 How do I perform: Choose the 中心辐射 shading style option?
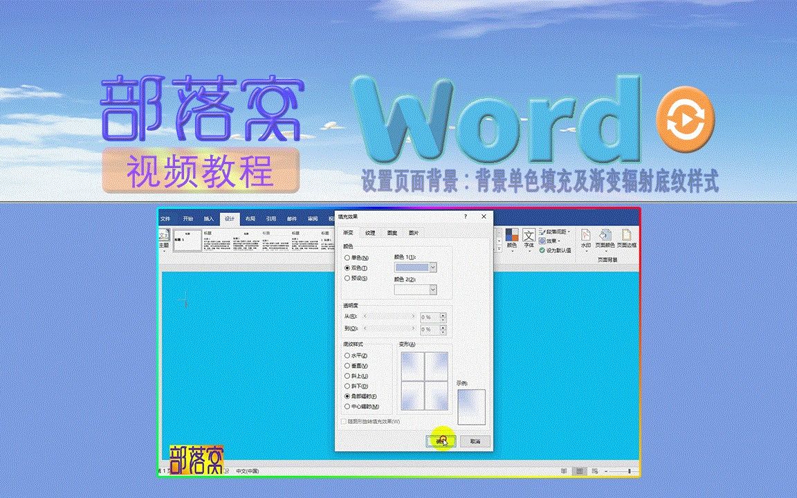click(346, 405)
